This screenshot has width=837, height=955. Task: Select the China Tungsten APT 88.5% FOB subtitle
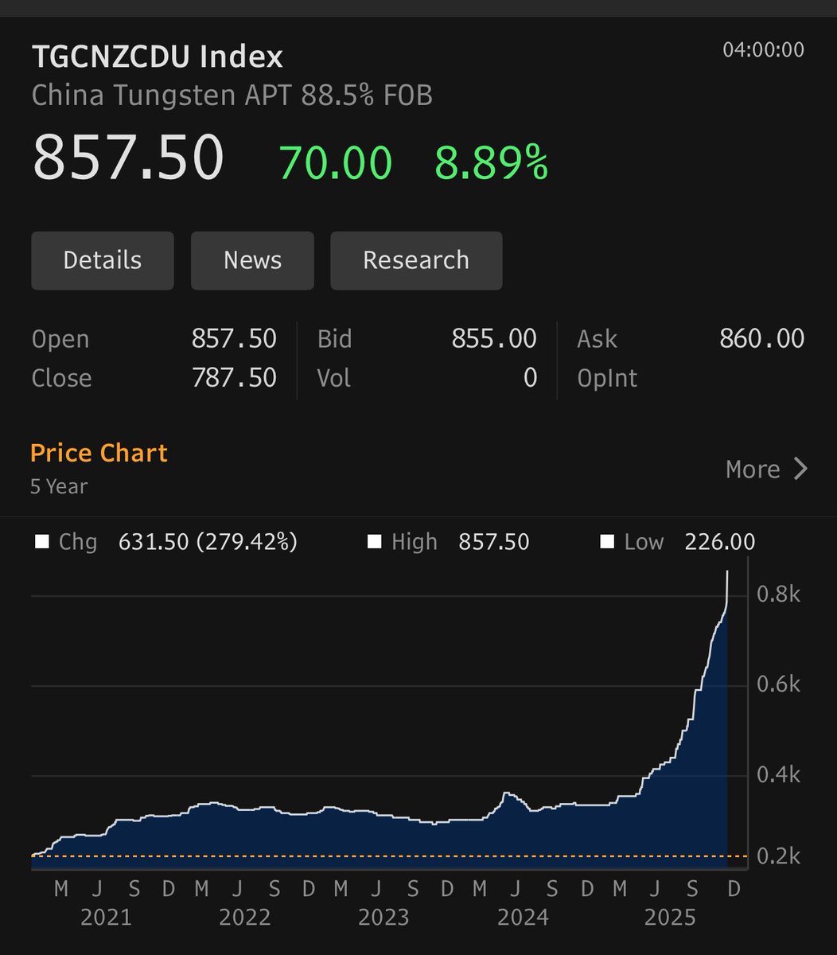coord(232,96)
